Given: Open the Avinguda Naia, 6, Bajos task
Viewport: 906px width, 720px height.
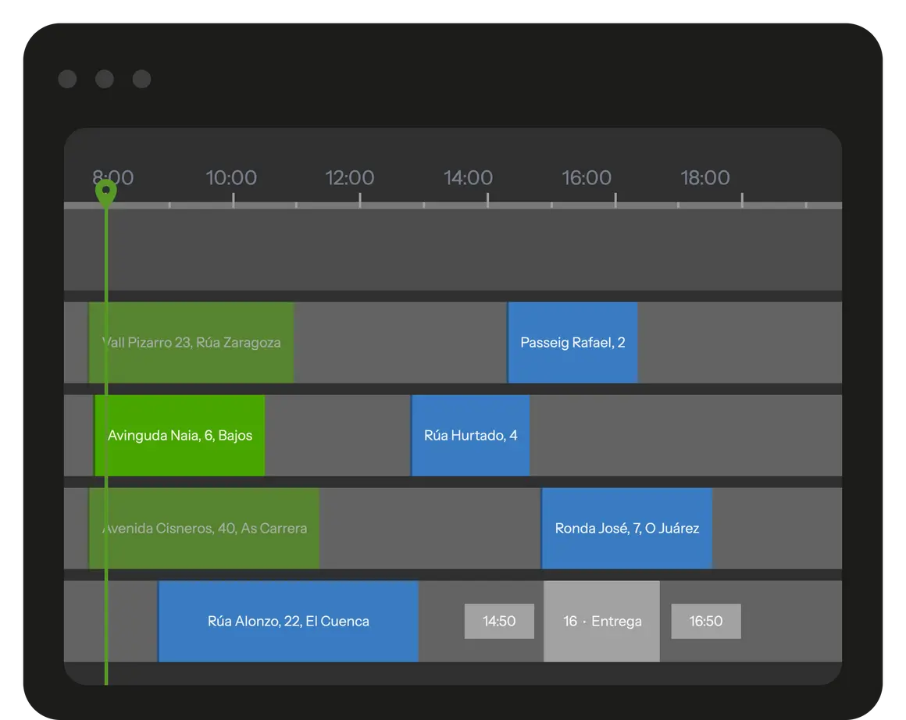Looking at the screenshot, I should [x=180, y=436].
